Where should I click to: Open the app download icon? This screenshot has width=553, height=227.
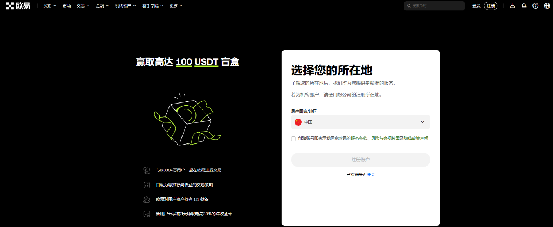(x=512, y=6)
